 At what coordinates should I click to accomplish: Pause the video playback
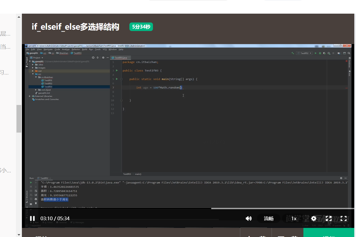coord(32,219)
